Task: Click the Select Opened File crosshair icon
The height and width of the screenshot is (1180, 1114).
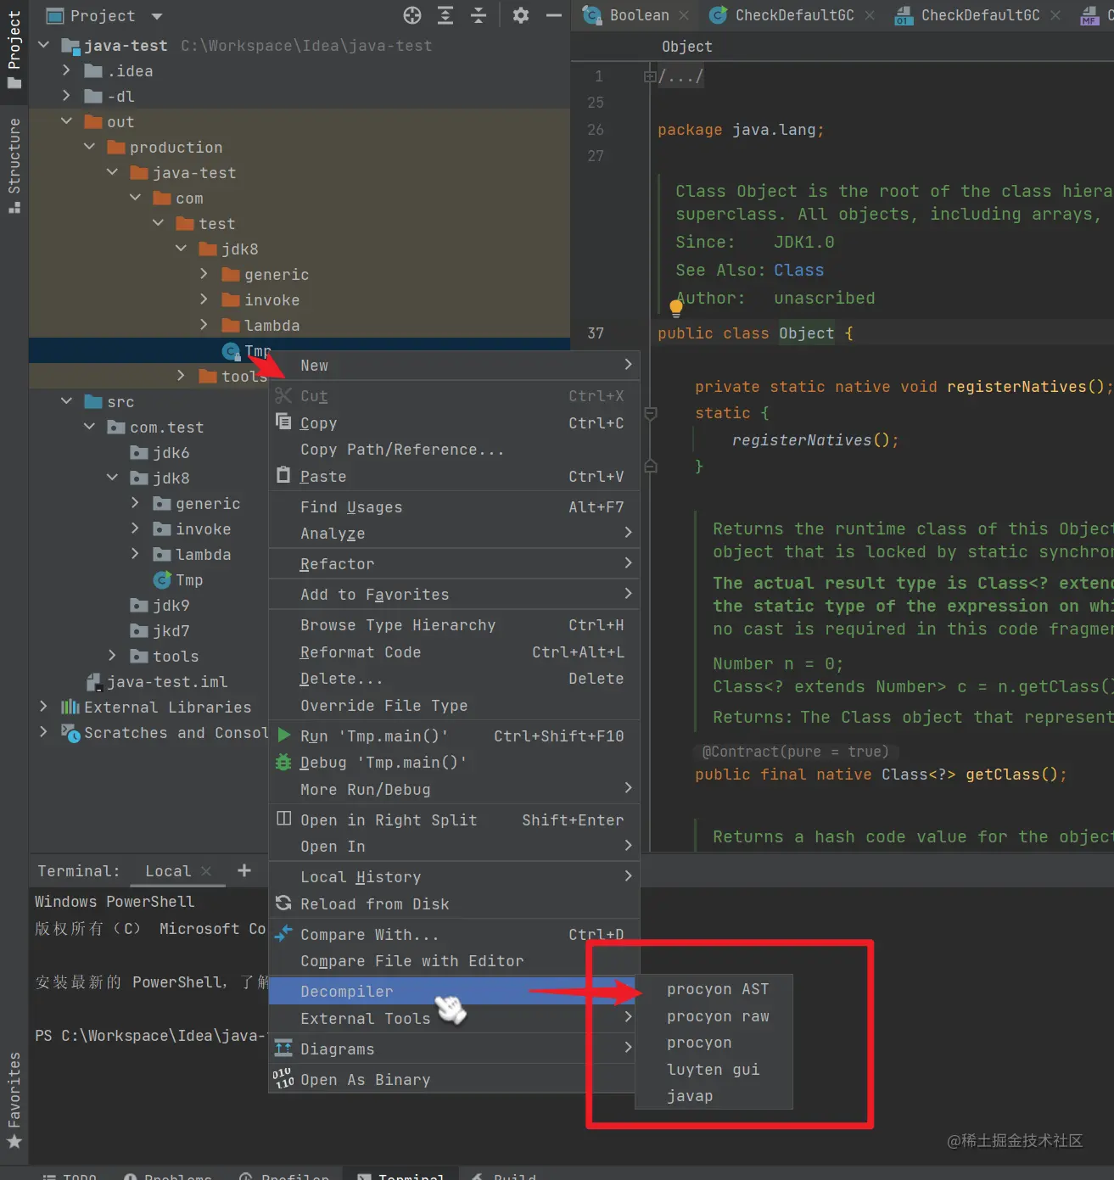Action: coord(412,15)
